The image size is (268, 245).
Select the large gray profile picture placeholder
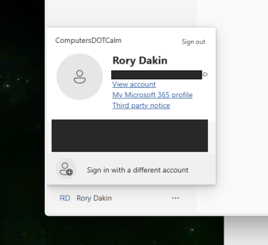[80, 77]
